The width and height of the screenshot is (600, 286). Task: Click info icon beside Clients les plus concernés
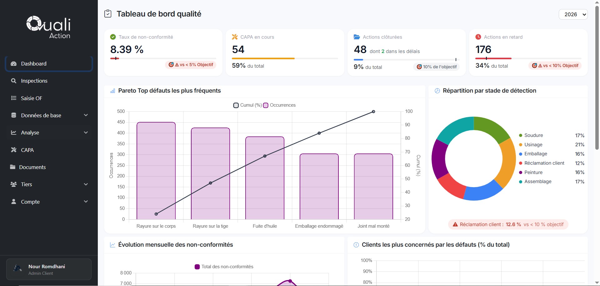(356, 245)
